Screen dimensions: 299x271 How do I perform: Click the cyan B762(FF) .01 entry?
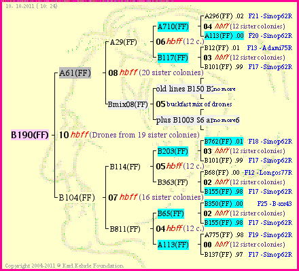pyautogui.click(x=224, y=142)
